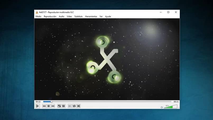Skip to the previous media track
This screenshot has width=213, height=120.
tap(44, 106)
